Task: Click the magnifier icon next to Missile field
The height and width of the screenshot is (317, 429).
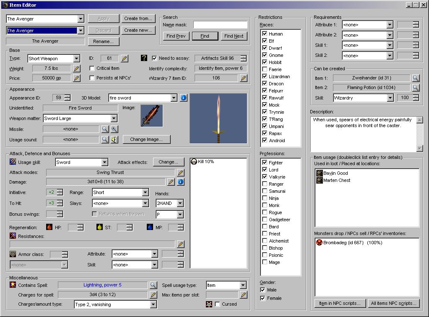Action: (x=105, y=130)
